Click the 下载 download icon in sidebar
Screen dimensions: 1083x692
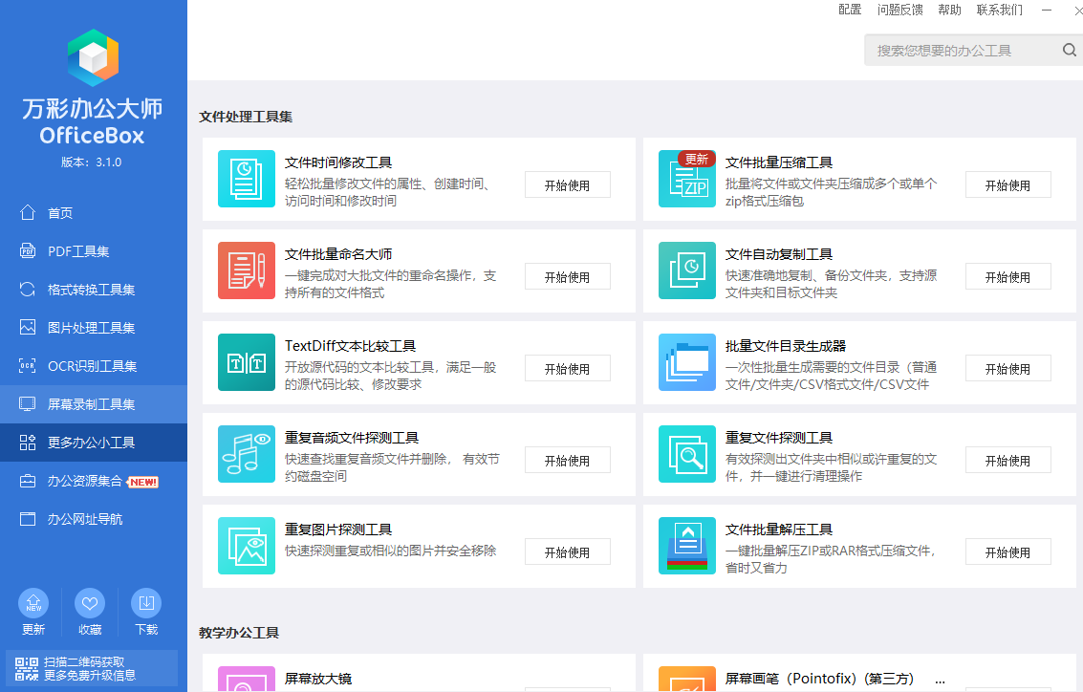146,603
